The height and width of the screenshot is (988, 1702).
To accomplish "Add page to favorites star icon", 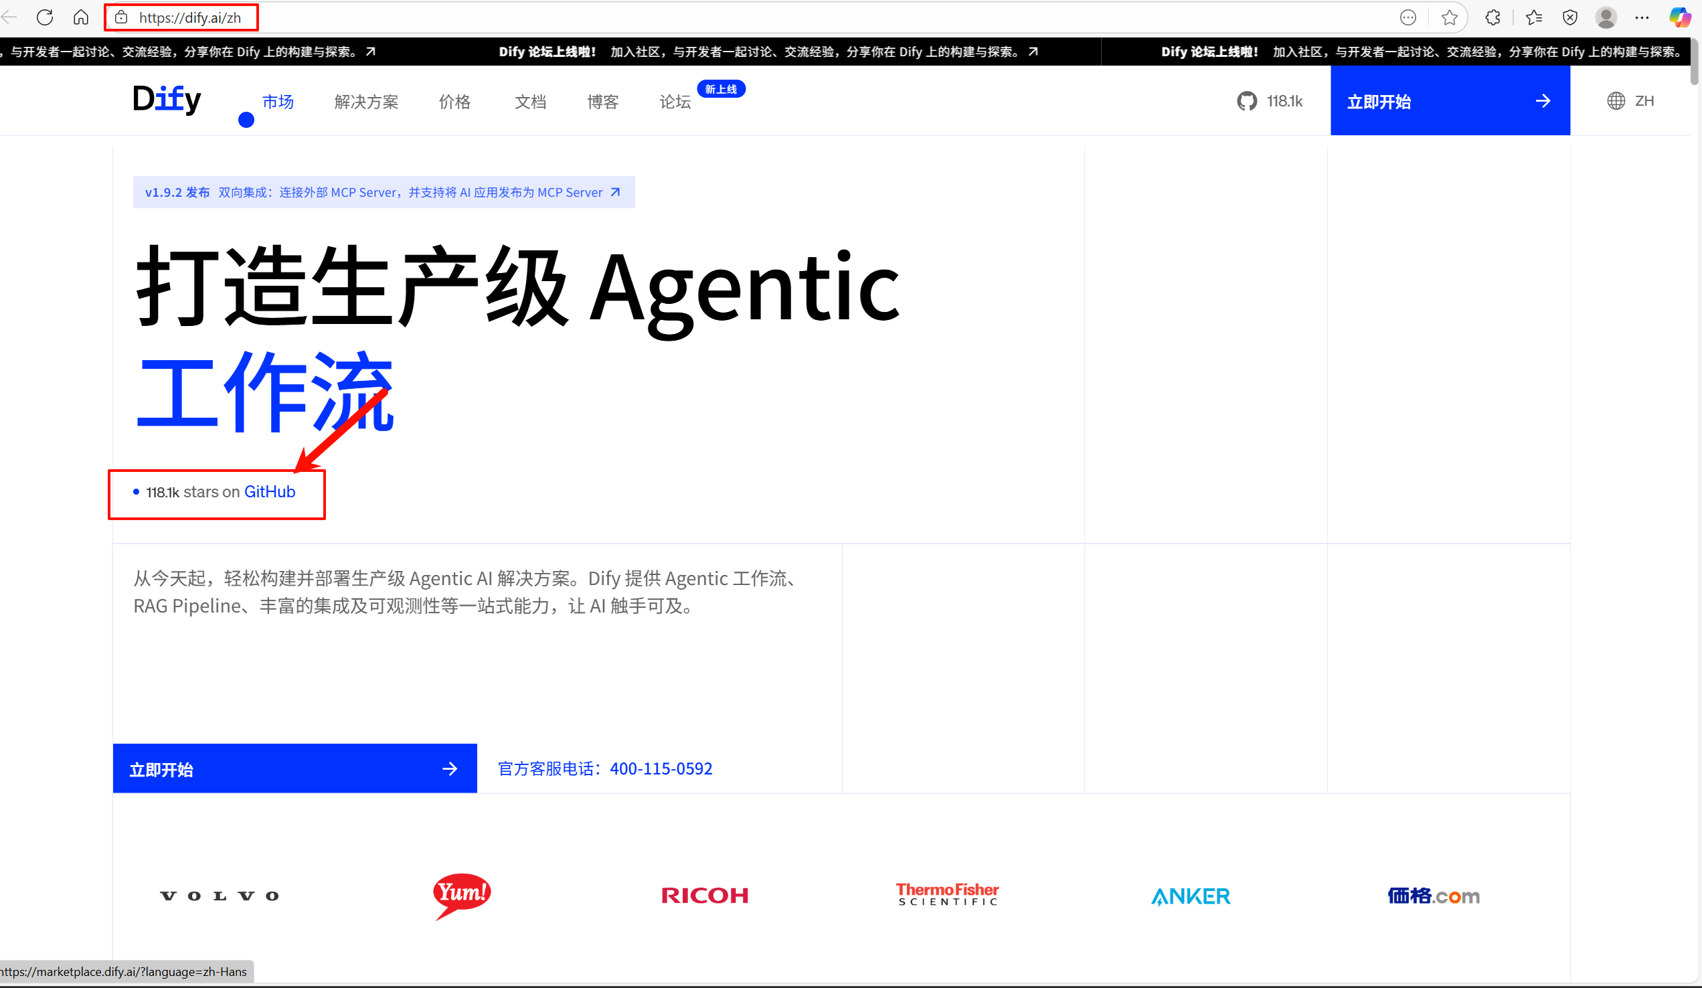I will point(1449,17).
